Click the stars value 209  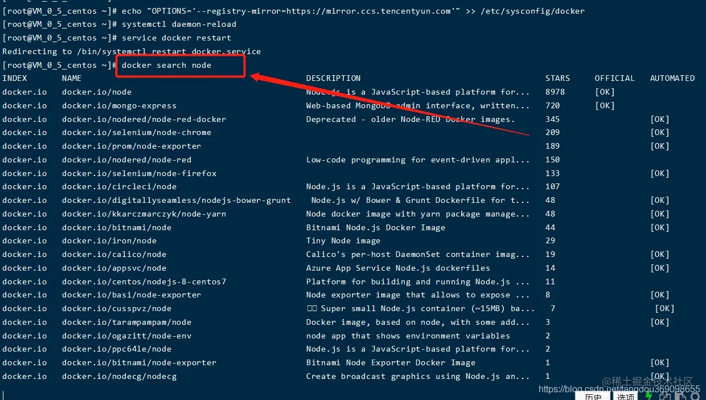[552, 133]
